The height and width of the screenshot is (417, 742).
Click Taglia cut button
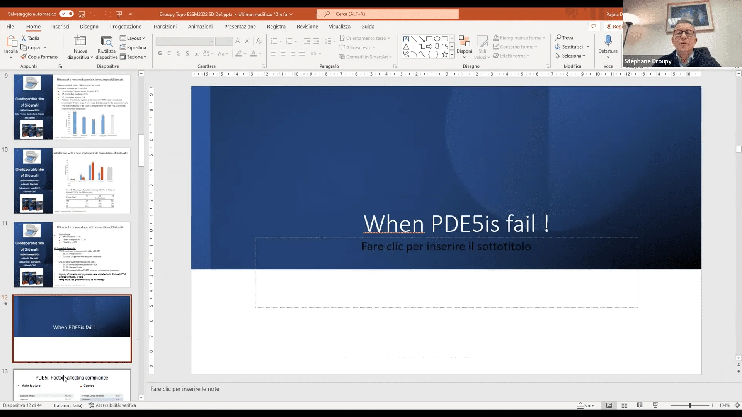(x=31, y=38)
